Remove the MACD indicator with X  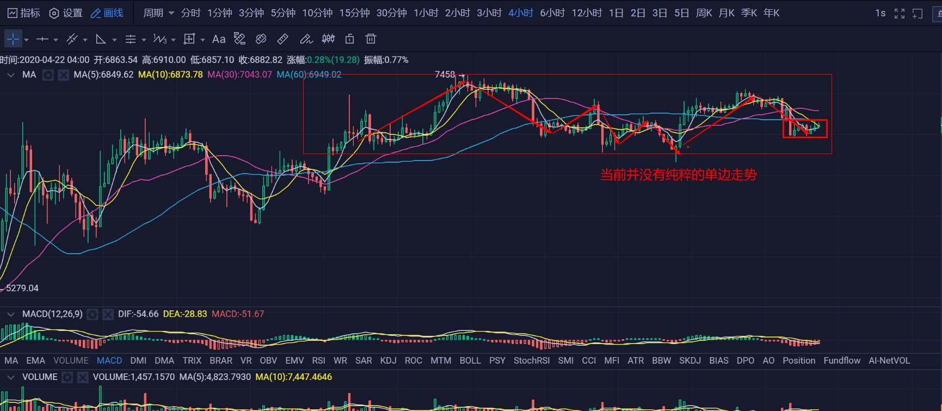(108, 315)
